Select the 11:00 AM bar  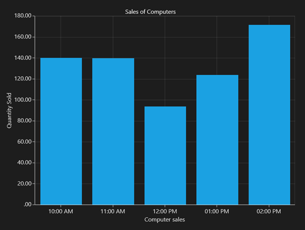[x=113, y=132]
